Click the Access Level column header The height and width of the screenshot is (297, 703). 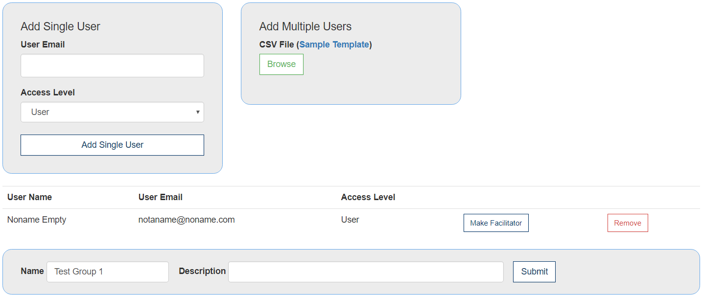click(x=368, y=197)
